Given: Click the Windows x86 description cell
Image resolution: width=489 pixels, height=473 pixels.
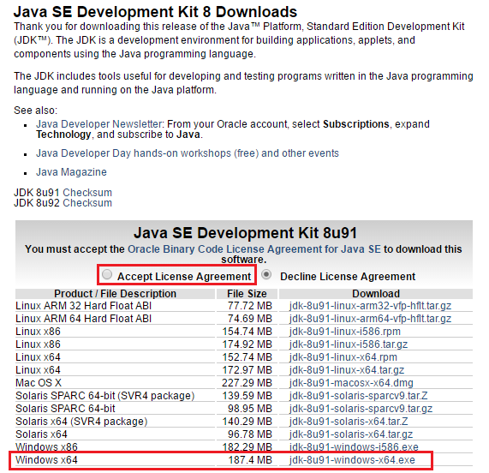Looking at the screenshot, I should 115,447.
